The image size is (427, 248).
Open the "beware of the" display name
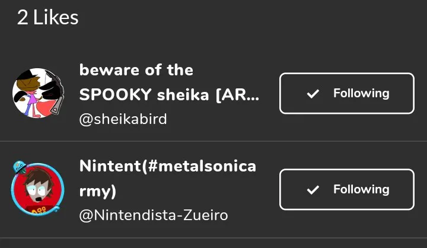coord(136,70)
